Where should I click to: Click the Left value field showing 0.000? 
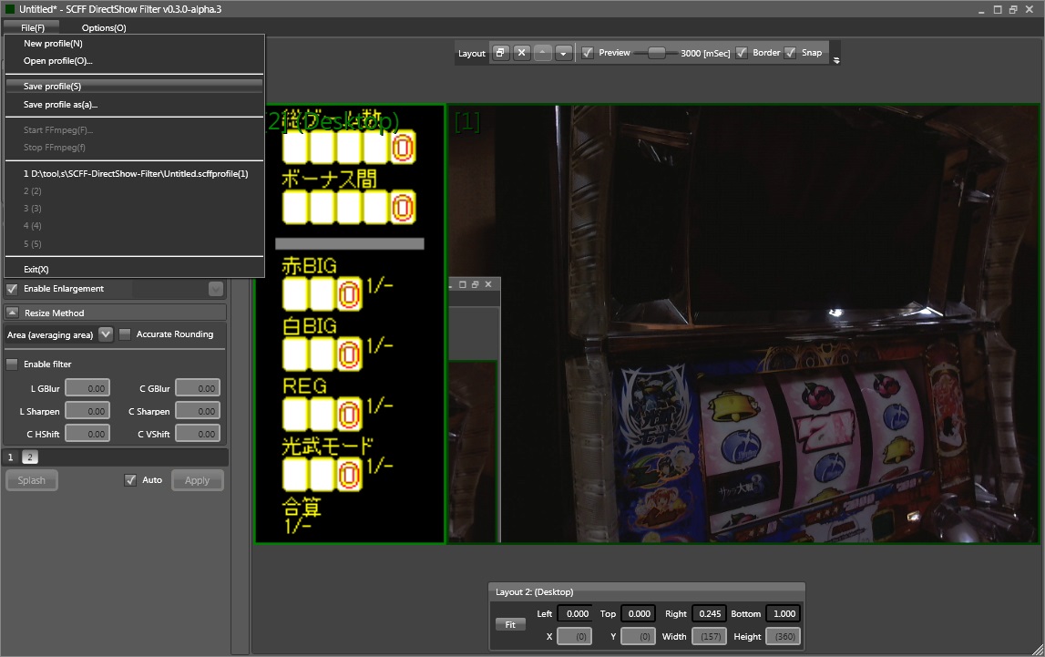(575, 613)
